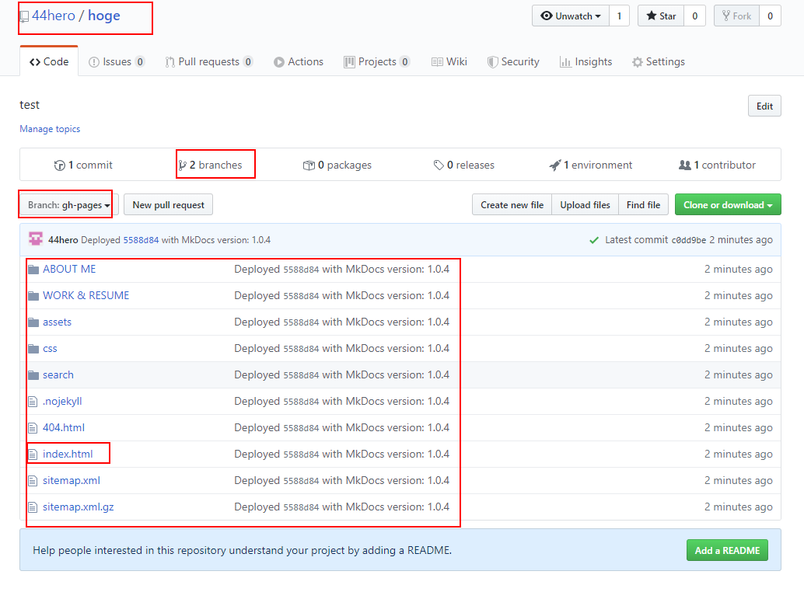View the 1 commit history
The image size is (804, 606).
(x=83, y=165)
